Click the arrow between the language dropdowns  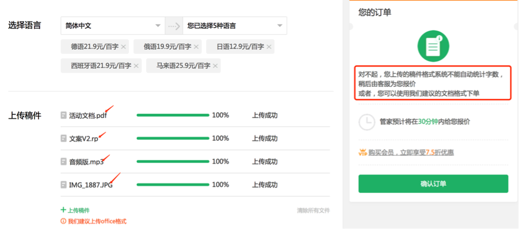click(174, 26)
